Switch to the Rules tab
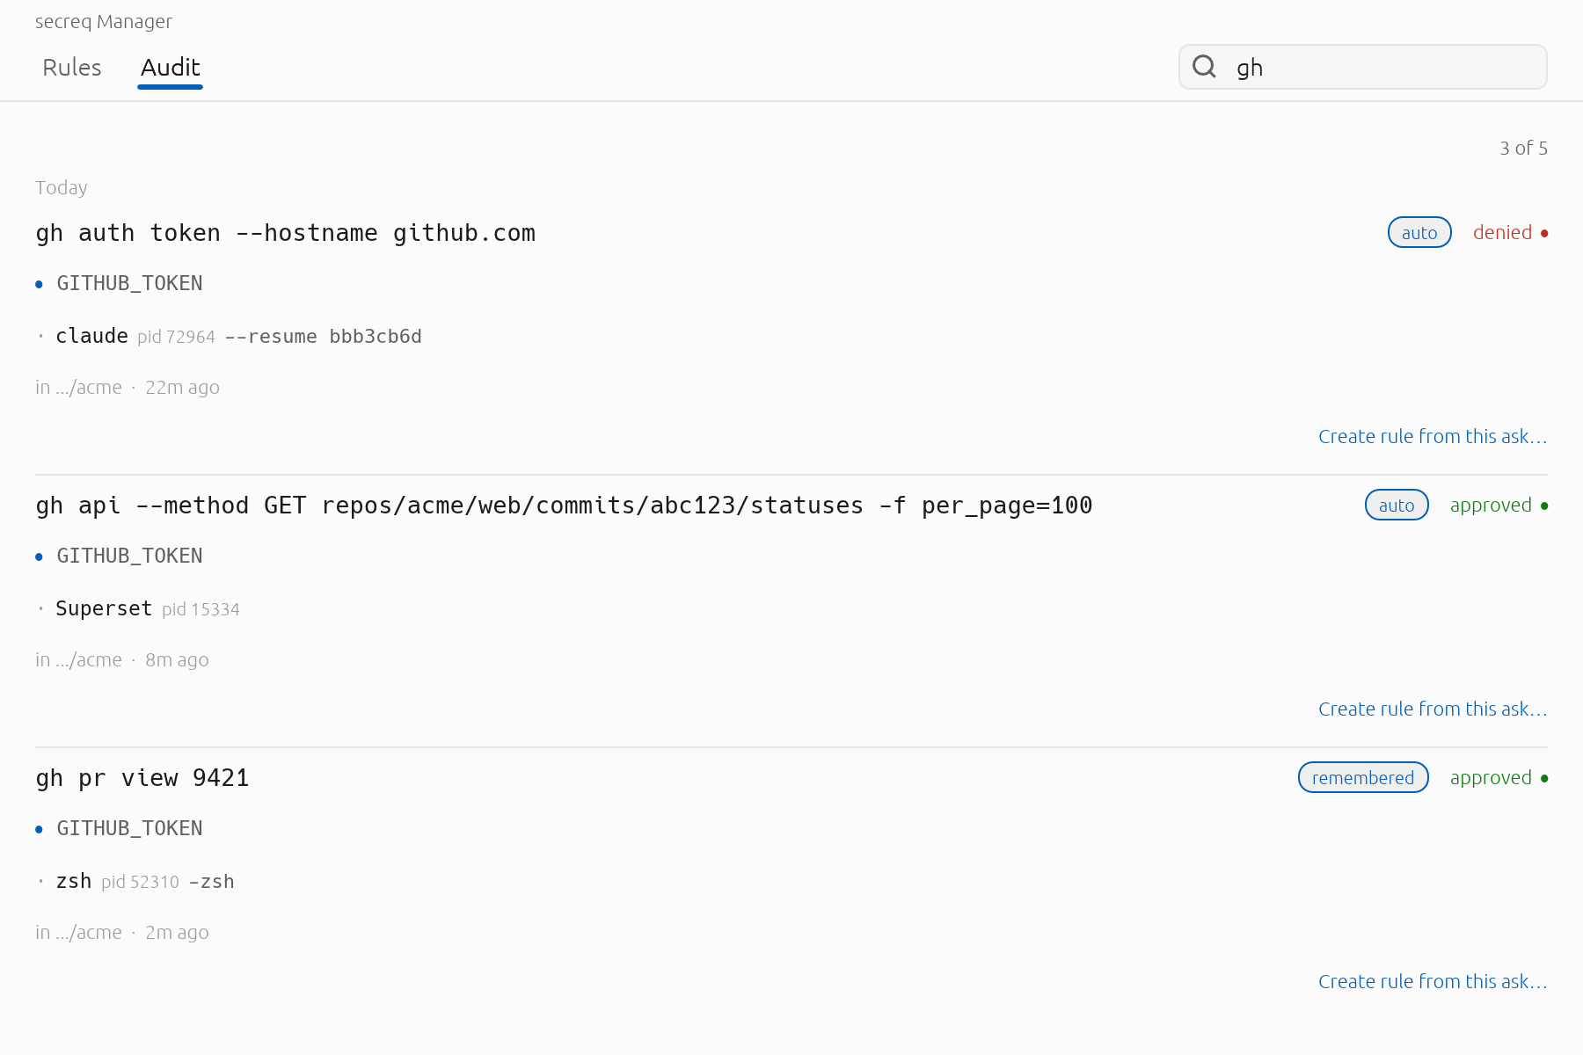 72,68
